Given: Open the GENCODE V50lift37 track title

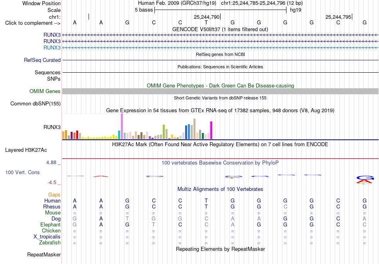Looking at the screenshot, I should pyautogui.click(x=220, y=29).
